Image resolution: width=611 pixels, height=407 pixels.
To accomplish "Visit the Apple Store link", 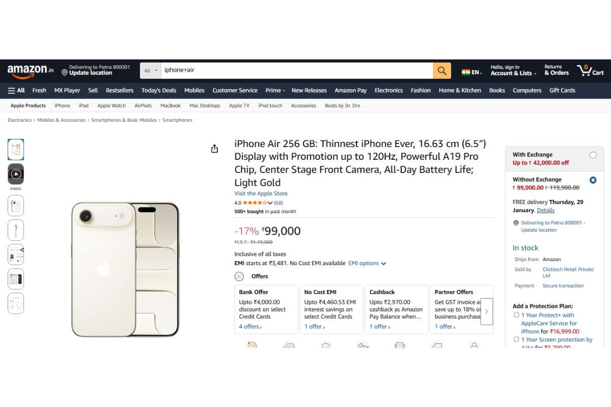I will [x=261, y=193].
